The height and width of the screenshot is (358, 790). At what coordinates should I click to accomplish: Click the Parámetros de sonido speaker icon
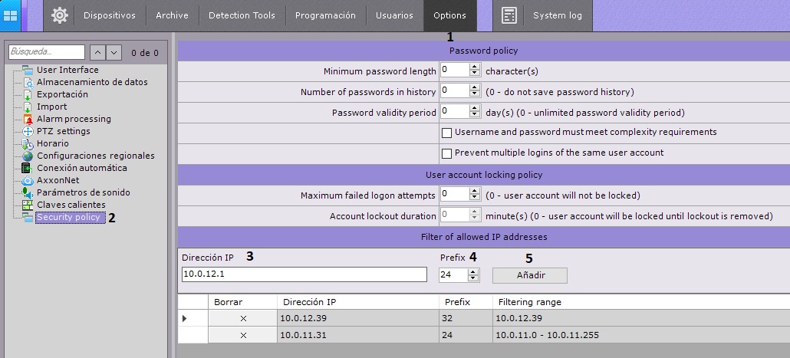tap(28, 192)
